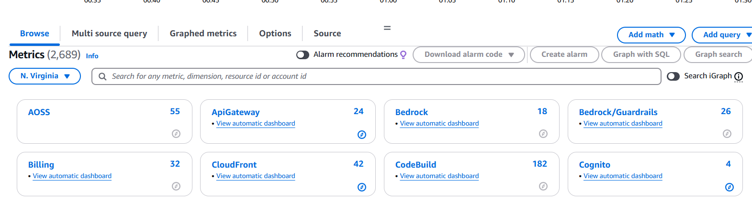This screenshot has width=752, height=202.
Task: Click the compass icon on CloudFront card
Action: tap(362, 187)
